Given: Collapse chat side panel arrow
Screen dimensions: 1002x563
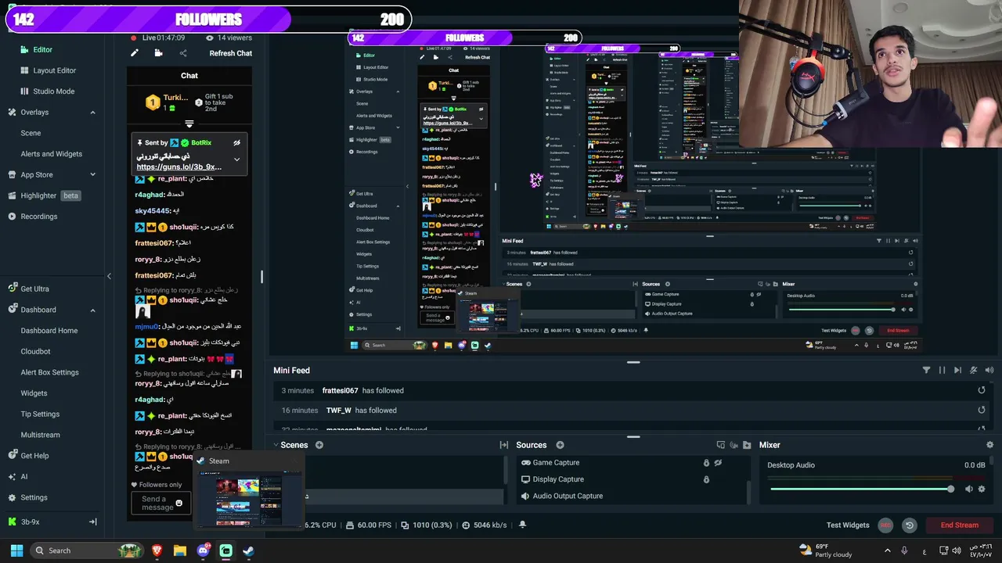Looking at the screenshot, I should pyautogui.click(x=109, y=276).
